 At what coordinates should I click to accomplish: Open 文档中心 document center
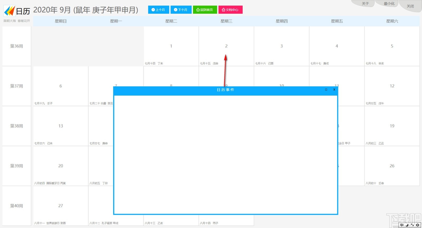tap(231, 10)
